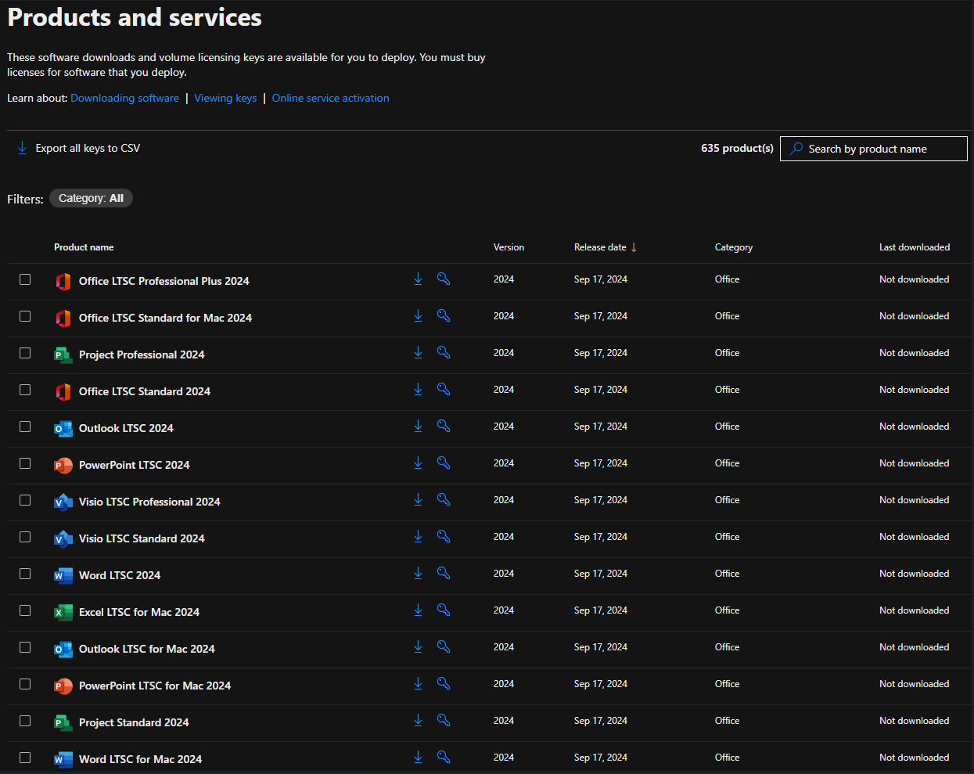Check the PowerPoint LTSC 2024 checkbox
This screenshot has height=774, width=974.
coord(25,463)
